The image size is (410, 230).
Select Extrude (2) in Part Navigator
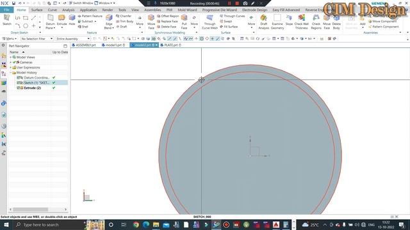[33, 88]
